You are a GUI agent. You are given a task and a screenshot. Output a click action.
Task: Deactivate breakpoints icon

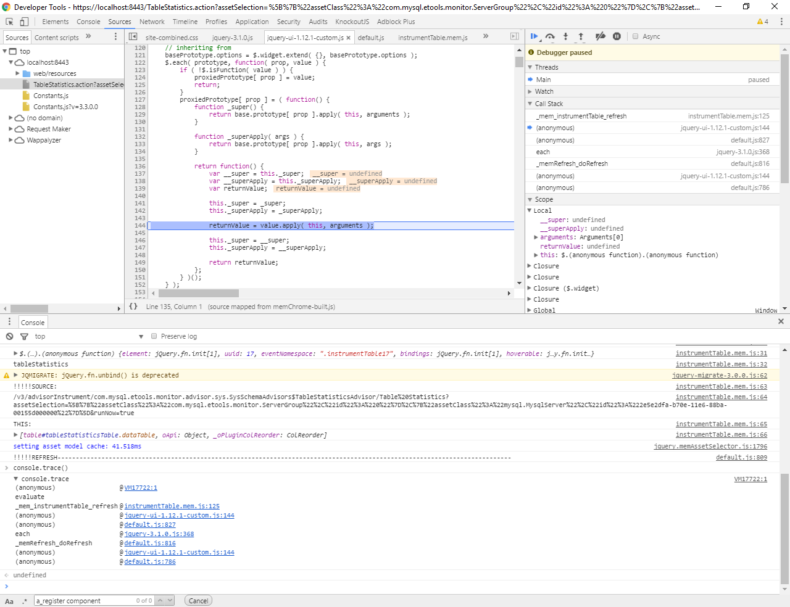[600, 36]
